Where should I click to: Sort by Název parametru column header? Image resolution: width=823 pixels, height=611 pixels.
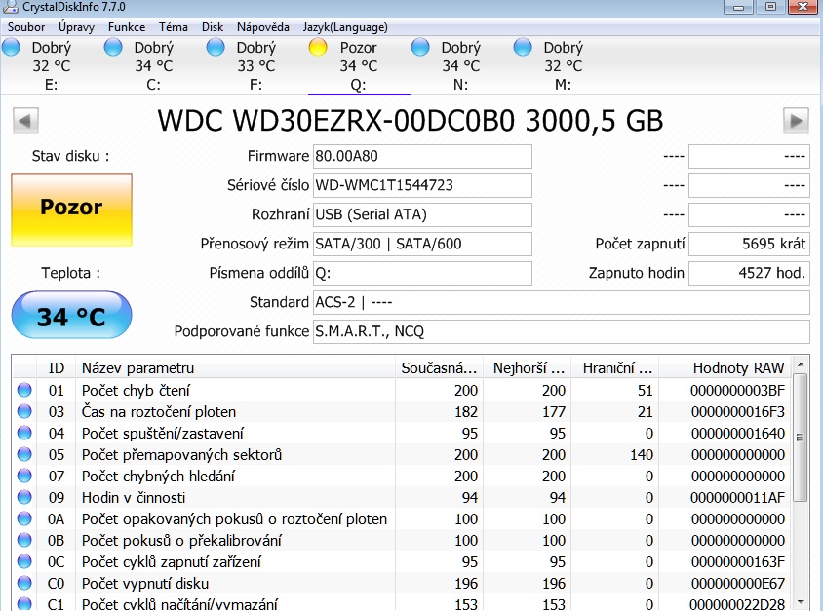coord(235,368)
